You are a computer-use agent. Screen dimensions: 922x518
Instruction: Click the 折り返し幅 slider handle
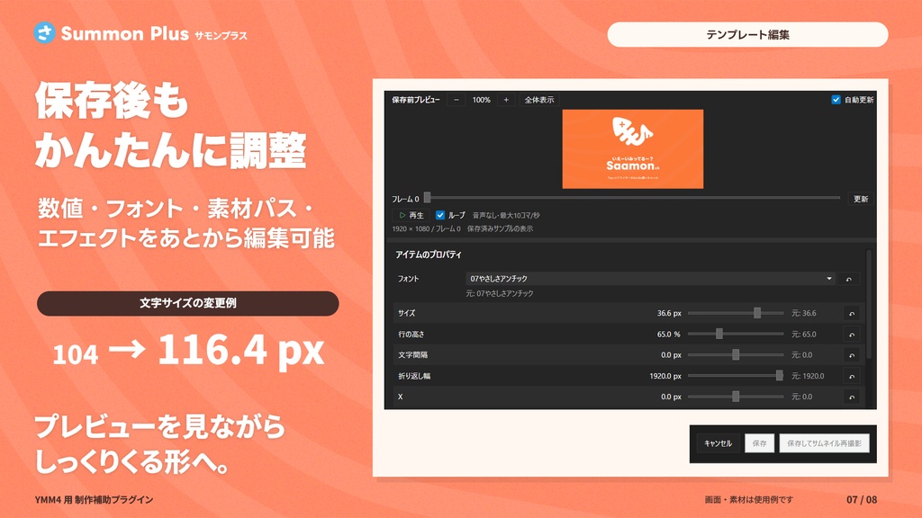779,376
